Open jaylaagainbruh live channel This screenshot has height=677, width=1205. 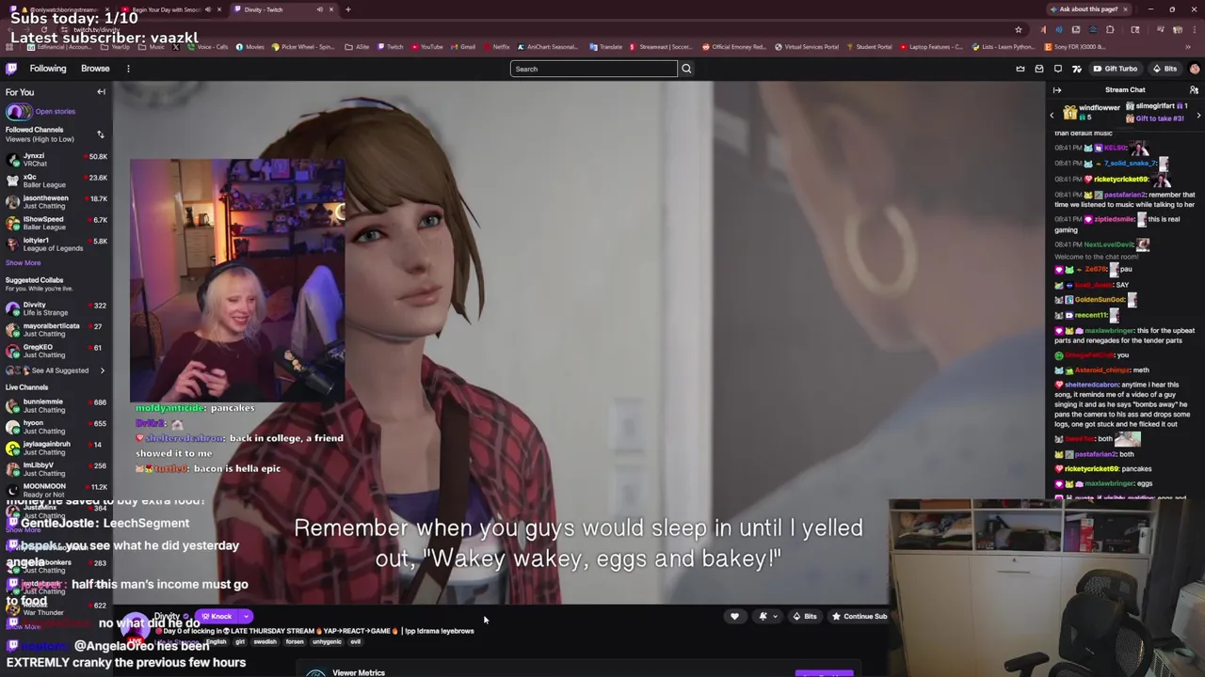click(56, 448)
